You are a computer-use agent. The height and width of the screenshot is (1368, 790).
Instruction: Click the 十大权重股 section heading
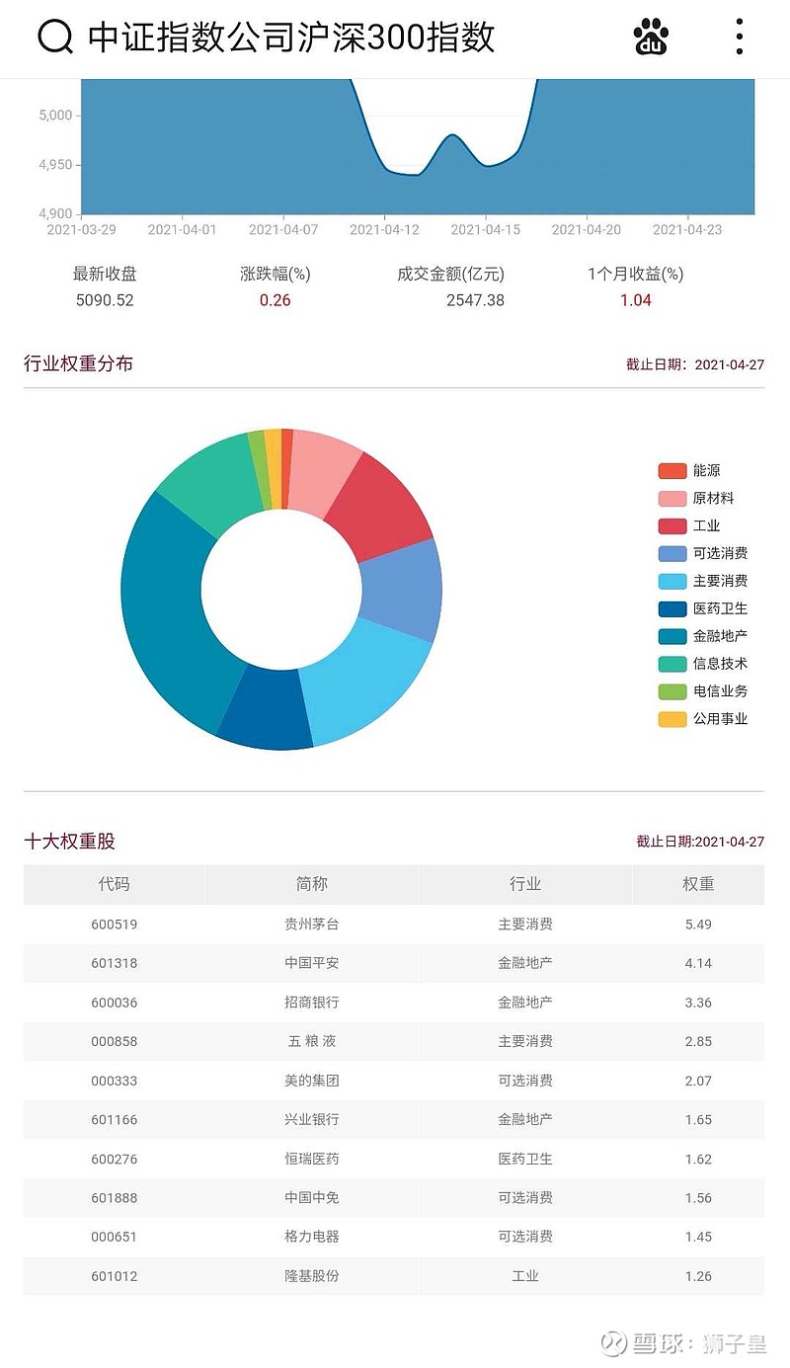point(69,842)
